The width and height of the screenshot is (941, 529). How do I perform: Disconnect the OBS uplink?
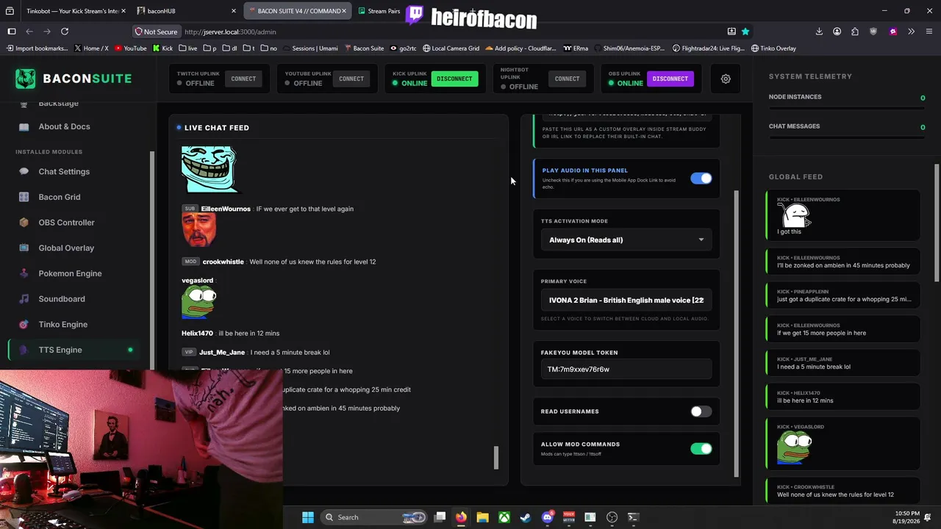(670, 79)
